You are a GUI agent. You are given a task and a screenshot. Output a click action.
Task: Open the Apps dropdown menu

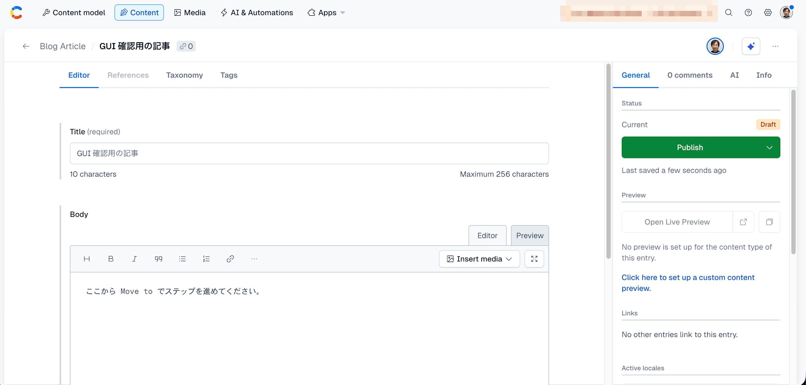326,12
